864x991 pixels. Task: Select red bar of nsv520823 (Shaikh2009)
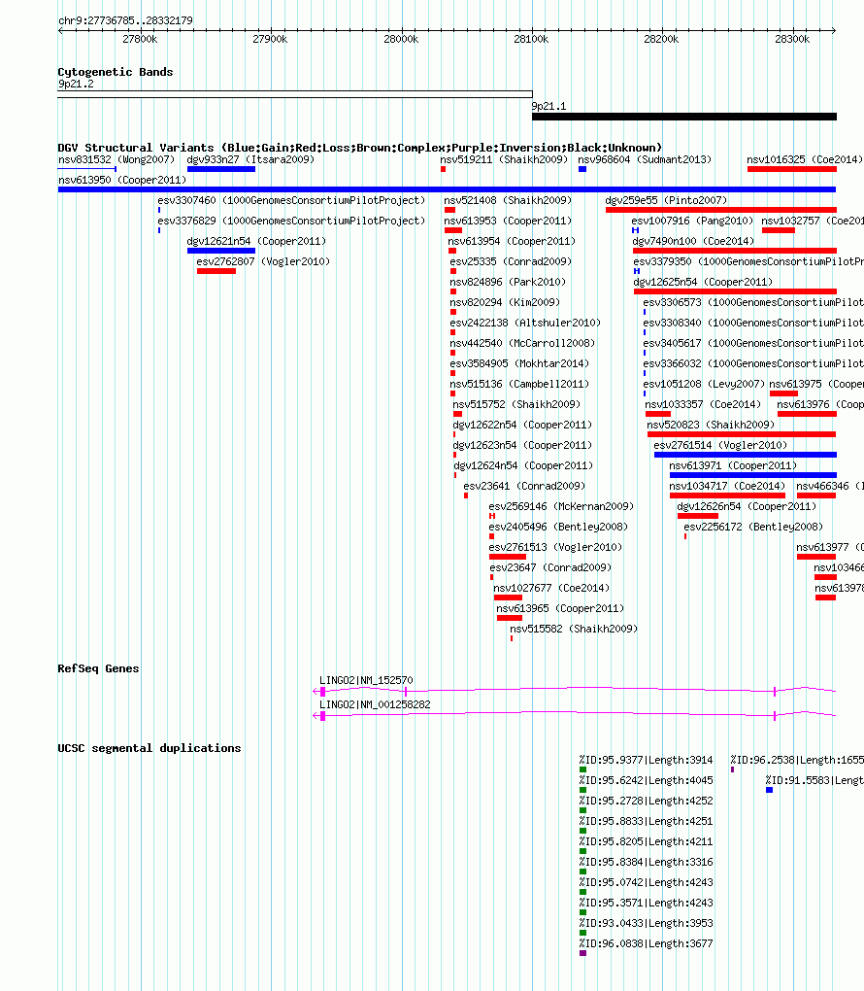coord(742,434)
